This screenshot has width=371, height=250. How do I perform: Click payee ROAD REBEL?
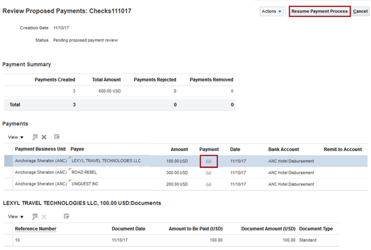tap(84, 173)
